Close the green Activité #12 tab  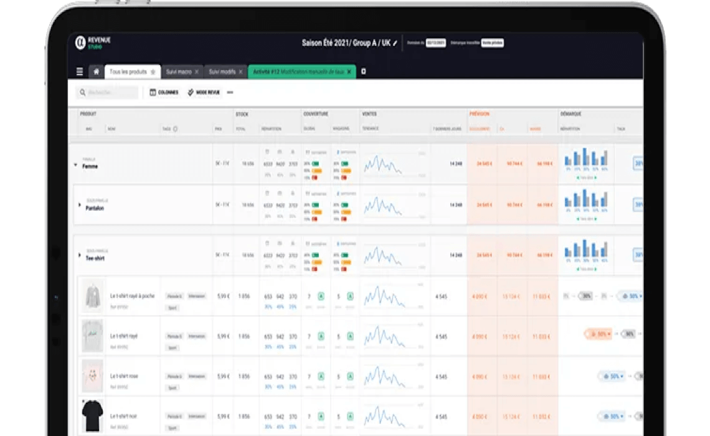coord(349,72)
